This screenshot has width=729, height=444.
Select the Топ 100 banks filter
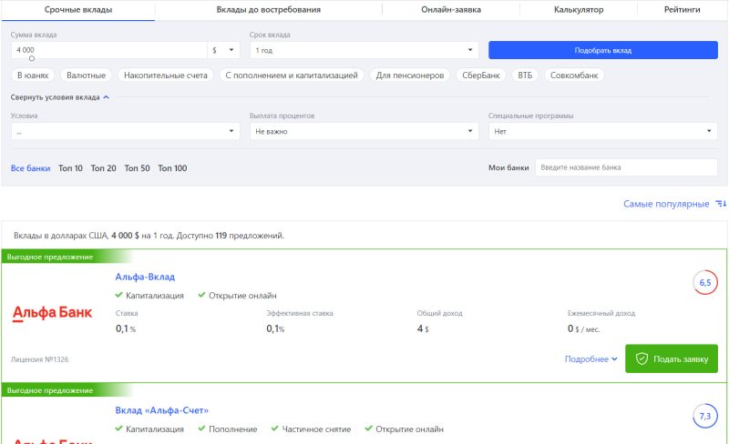pos(172,168)
